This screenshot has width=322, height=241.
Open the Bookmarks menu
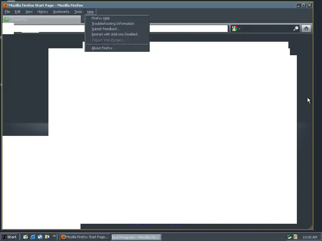61,12
